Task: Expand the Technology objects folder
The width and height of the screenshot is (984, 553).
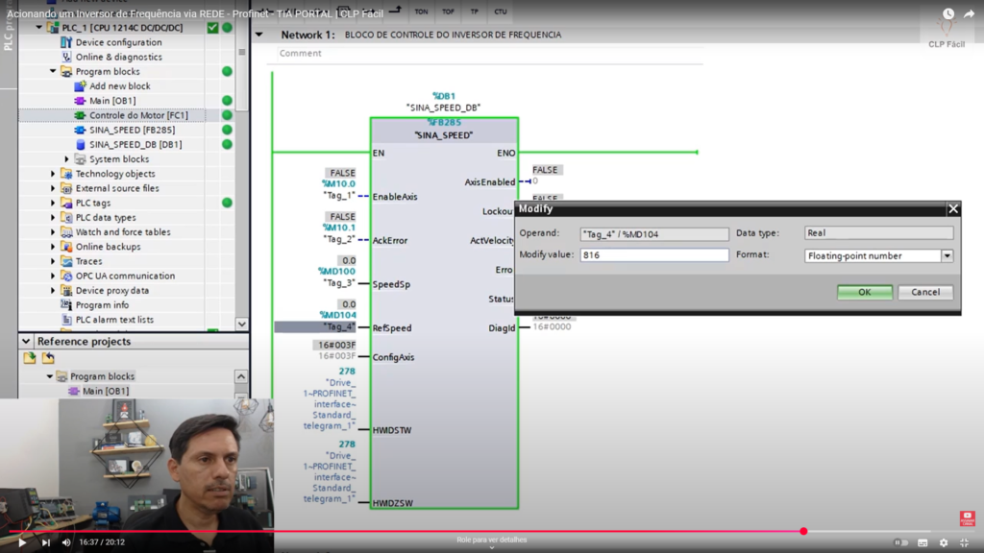Action: (54, 174)
